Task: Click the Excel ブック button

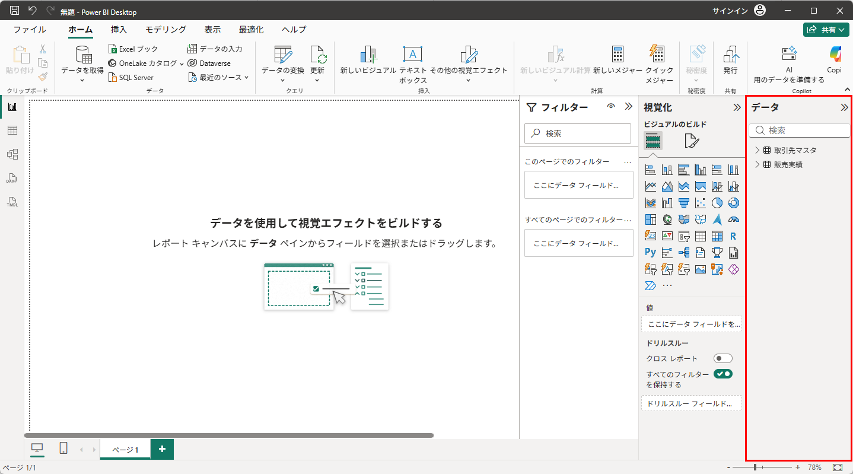Action: coord(133,49)
